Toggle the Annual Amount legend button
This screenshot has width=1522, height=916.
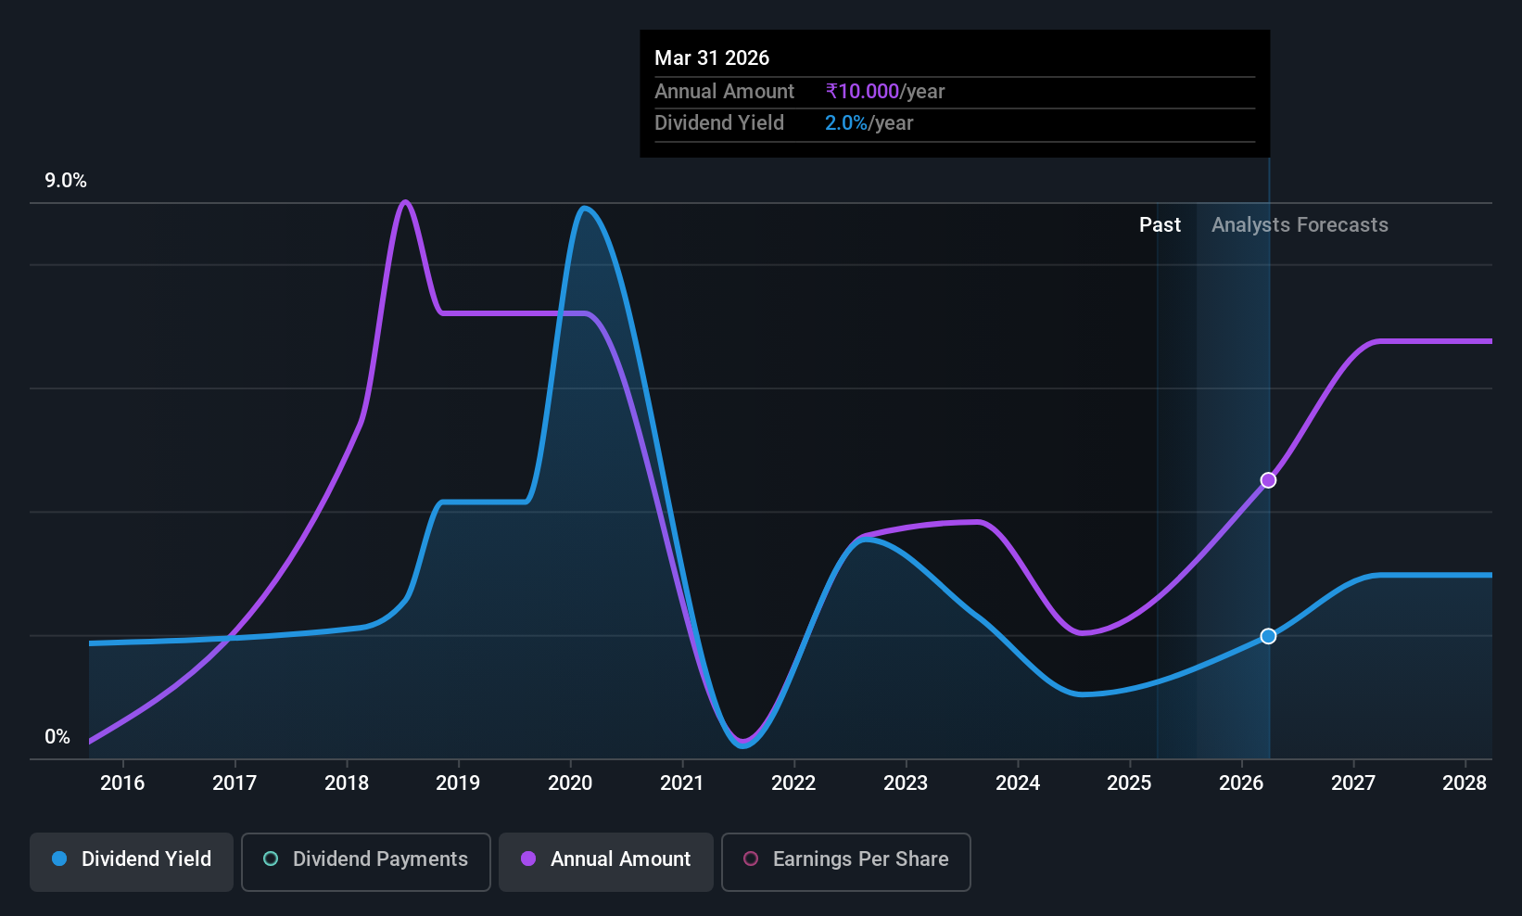pyautogui.click(x=606, y=862)
